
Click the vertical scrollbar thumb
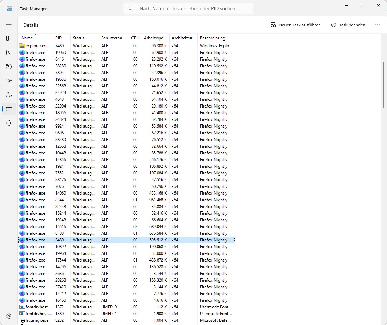pyautogui.click(x=384, y=84)
